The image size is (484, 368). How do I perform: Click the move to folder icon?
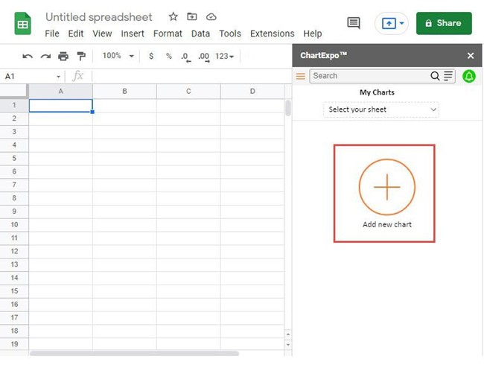pos(192,16)
